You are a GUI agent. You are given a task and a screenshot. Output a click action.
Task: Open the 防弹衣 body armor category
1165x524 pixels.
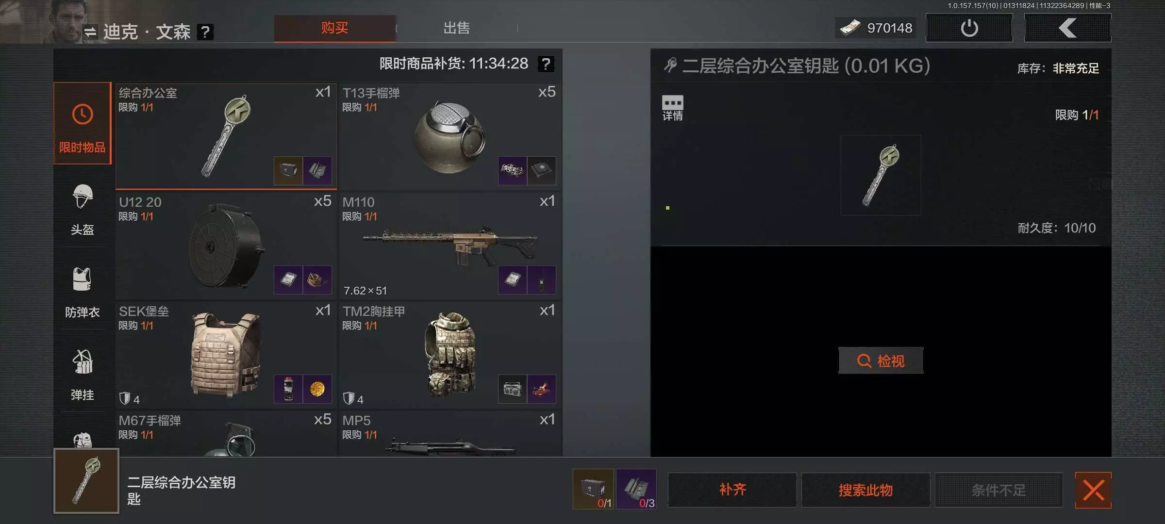click(82, 292)
